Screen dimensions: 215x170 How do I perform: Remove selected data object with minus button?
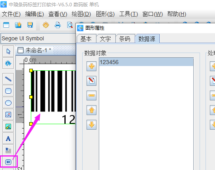91,95
